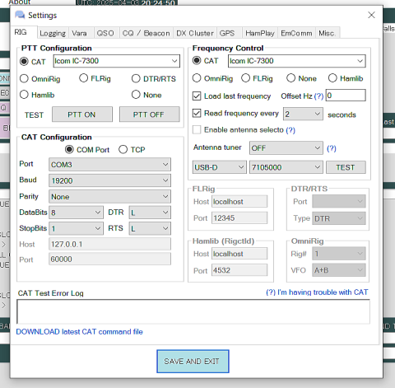This screenshot has height=388, width=395.
Task: Close the Settings dialog
Action: (x=371, y=15)
